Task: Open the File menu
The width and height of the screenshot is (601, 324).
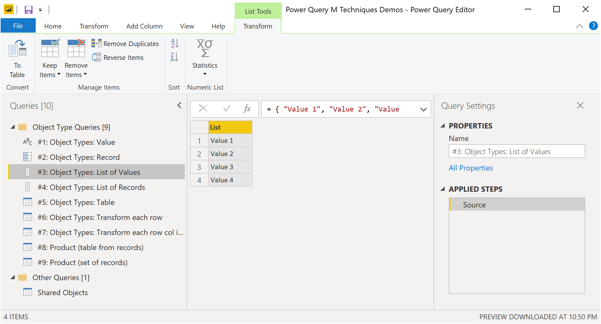Action: coord(18,25)
